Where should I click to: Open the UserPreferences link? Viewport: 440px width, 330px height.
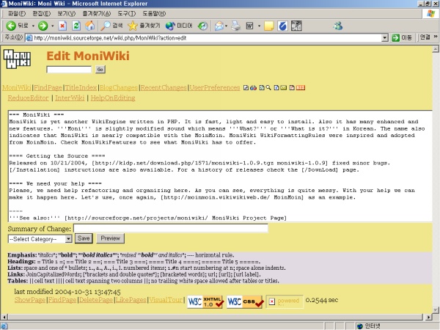click(215, 87)
